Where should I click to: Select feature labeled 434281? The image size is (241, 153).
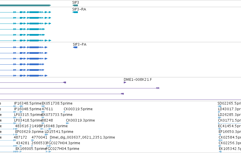click(23, 143)
